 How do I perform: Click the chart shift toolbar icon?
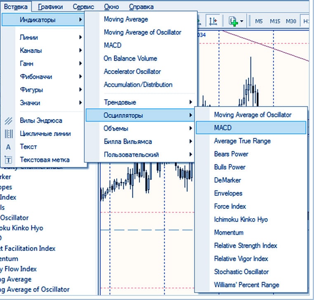pos(213,21)
